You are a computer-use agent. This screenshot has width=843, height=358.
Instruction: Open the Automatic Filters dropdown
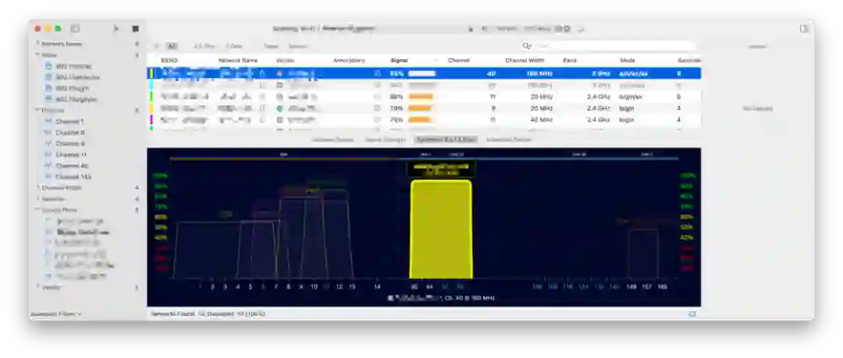tap(56, 314)
